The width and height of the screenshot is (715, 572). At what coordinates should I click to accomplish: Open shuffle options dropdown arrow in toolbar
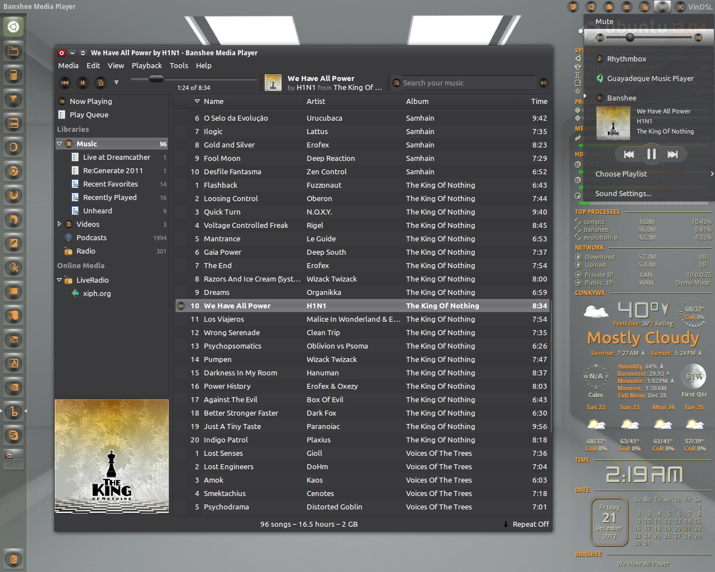pyautogui.click(x=116, y=83)
